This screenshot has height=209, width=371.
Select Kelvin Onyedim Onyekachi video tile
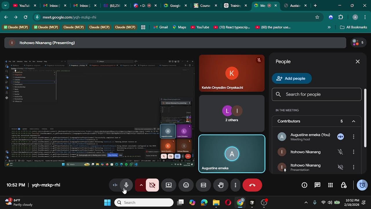(232, 73)
